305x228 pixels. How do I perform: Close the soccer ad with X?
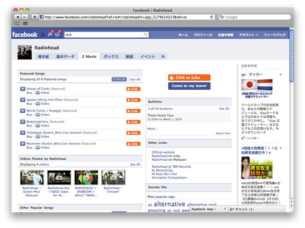tap(281, 75)
